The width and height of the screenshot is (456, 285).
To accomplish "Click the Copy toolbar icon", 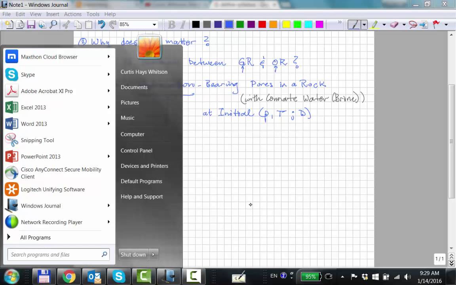I will (78, 25).
